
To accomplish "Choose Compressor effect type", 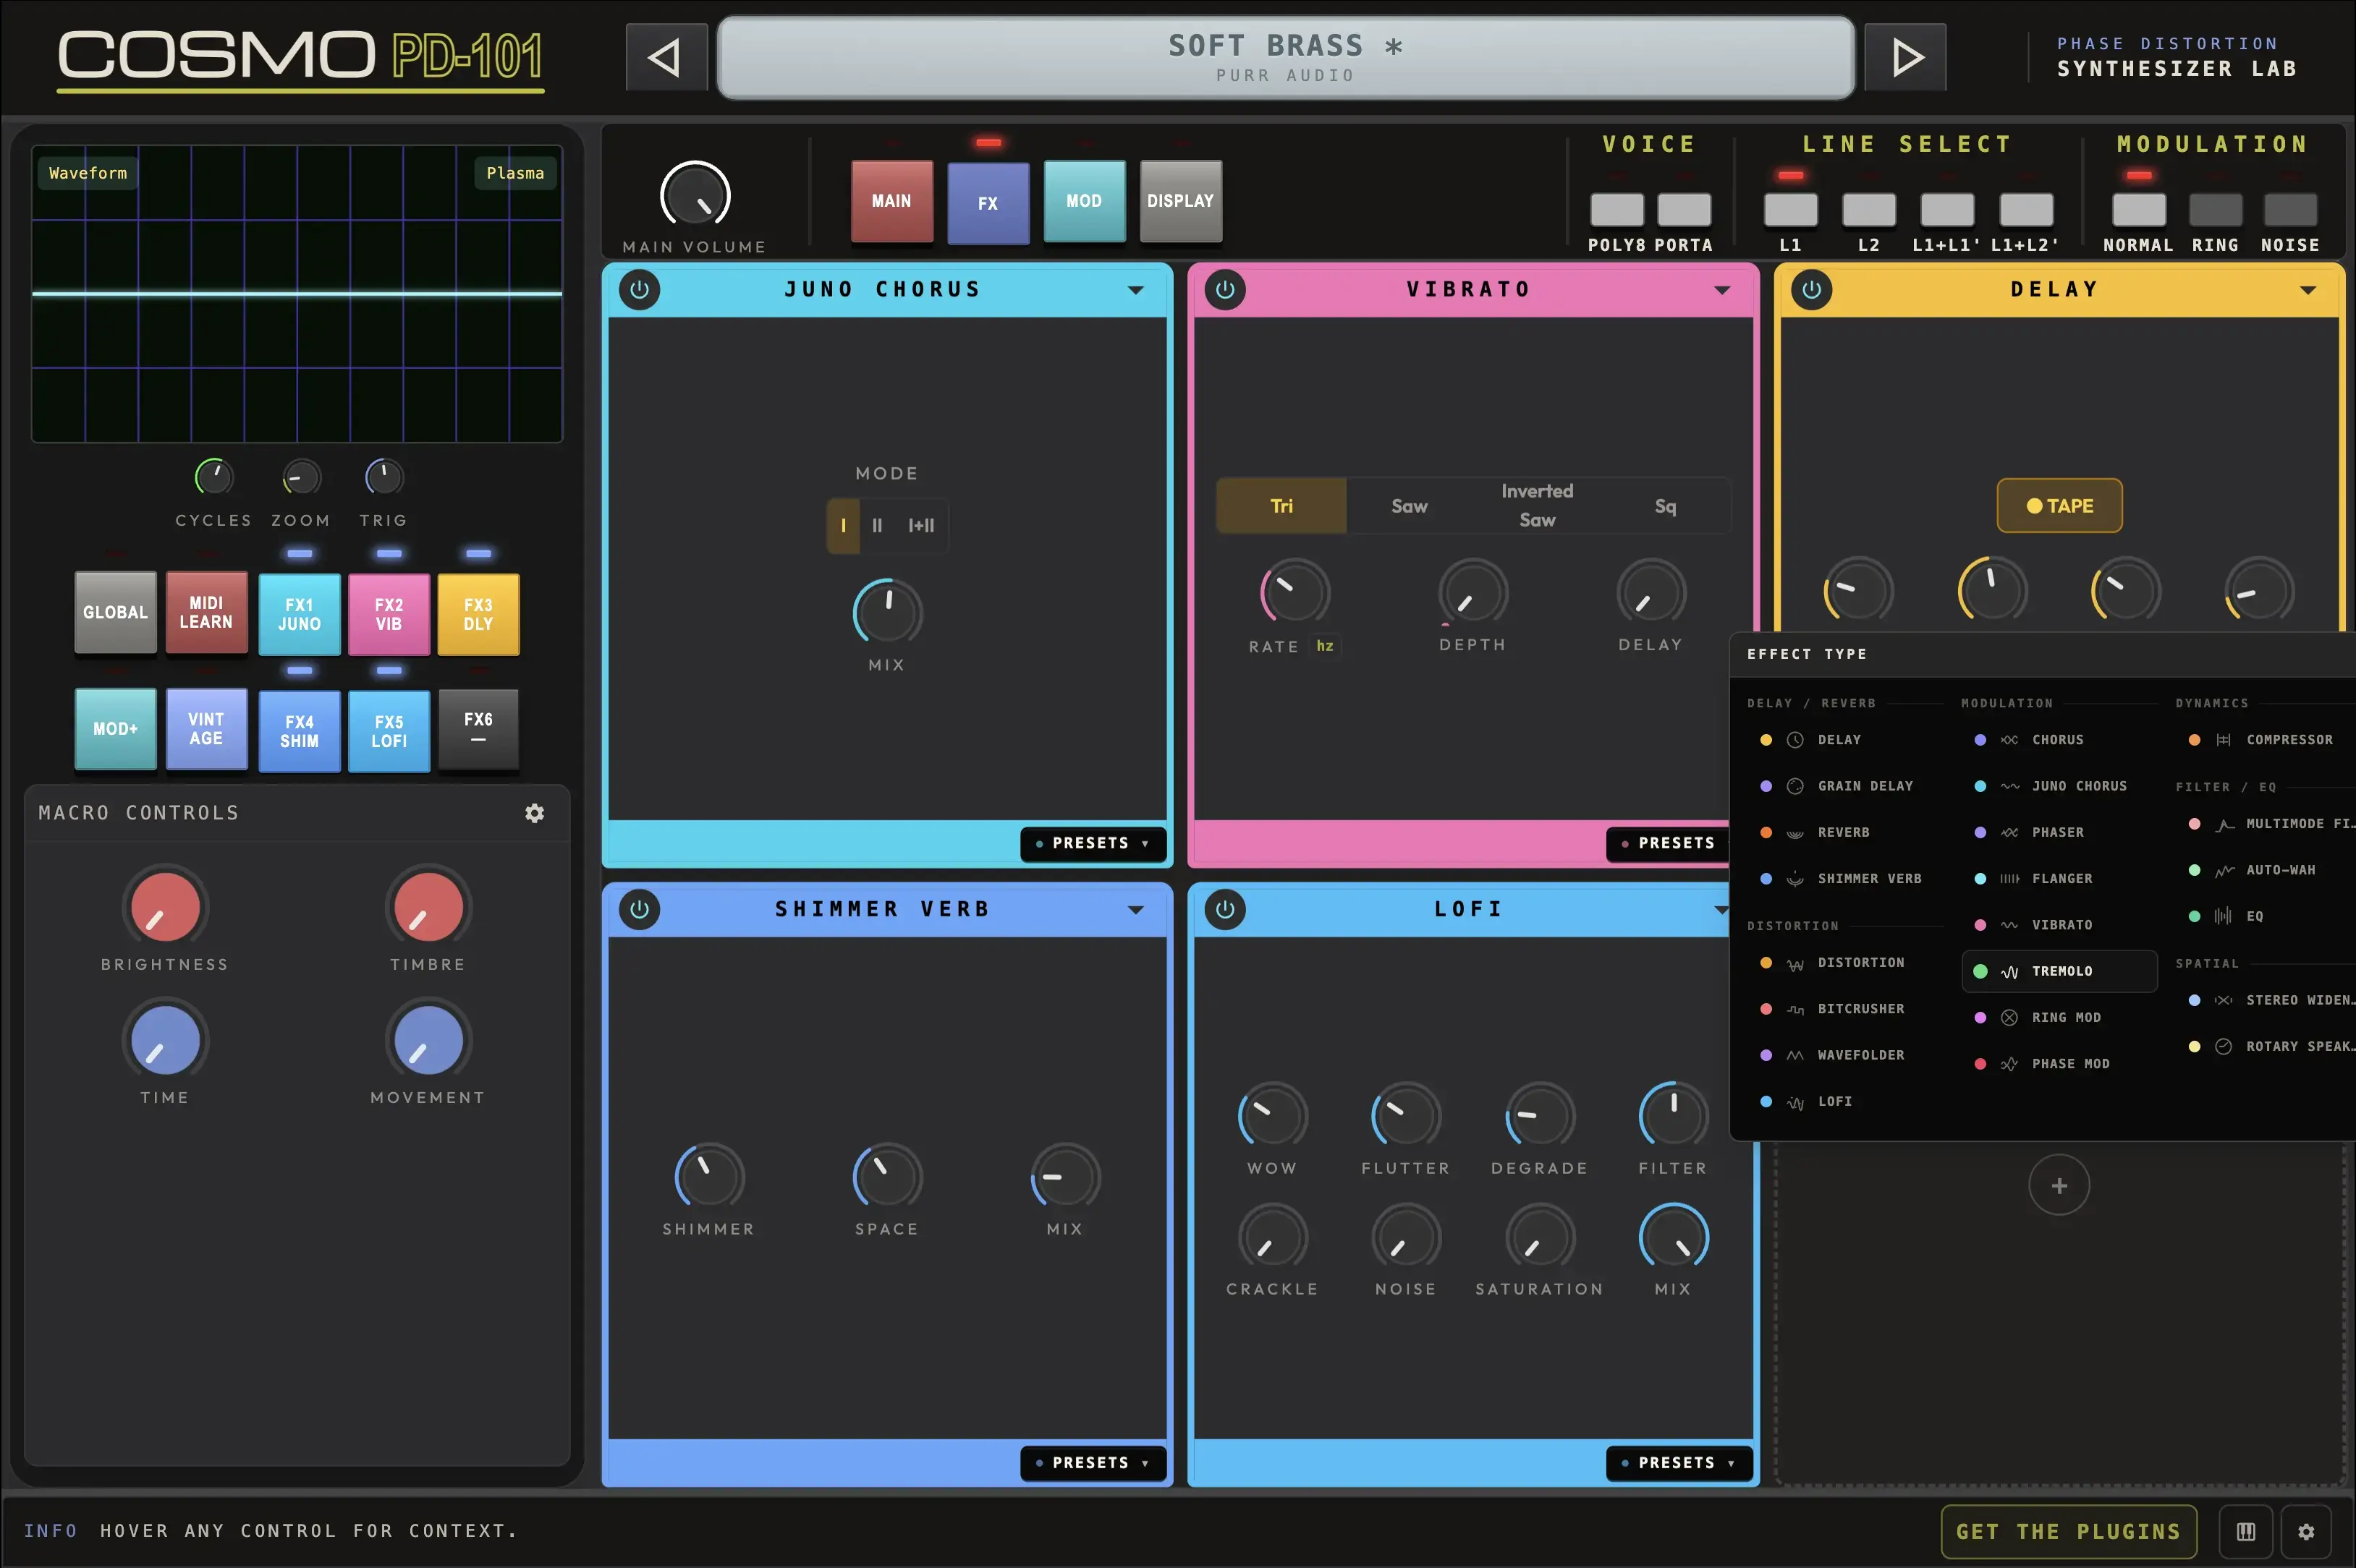I will pos(2267,740).
